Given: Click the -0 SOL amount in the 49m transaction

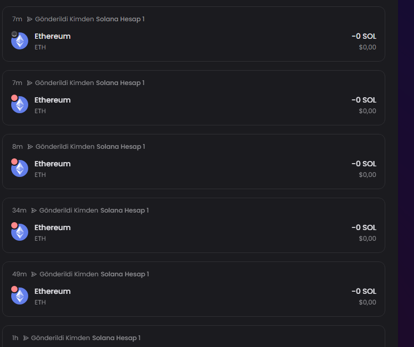Looking at the screenshot, I should 364,291.
